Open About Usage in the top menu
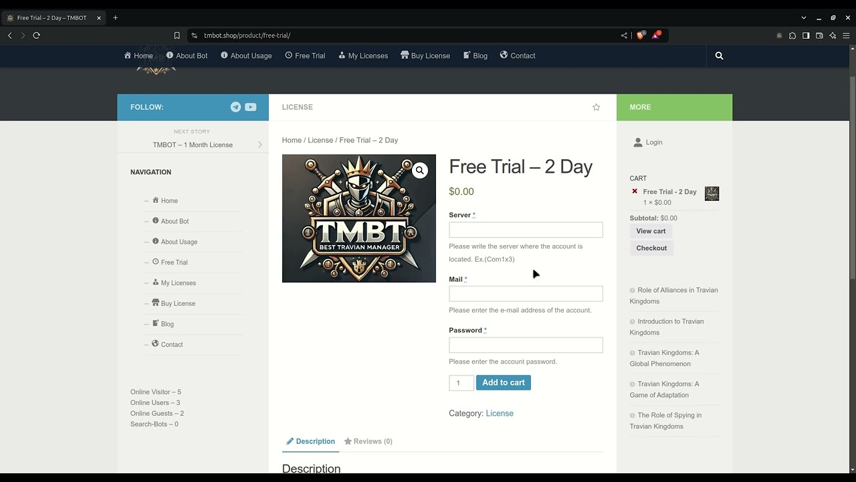Screen dimensions: 856x482 246,56
